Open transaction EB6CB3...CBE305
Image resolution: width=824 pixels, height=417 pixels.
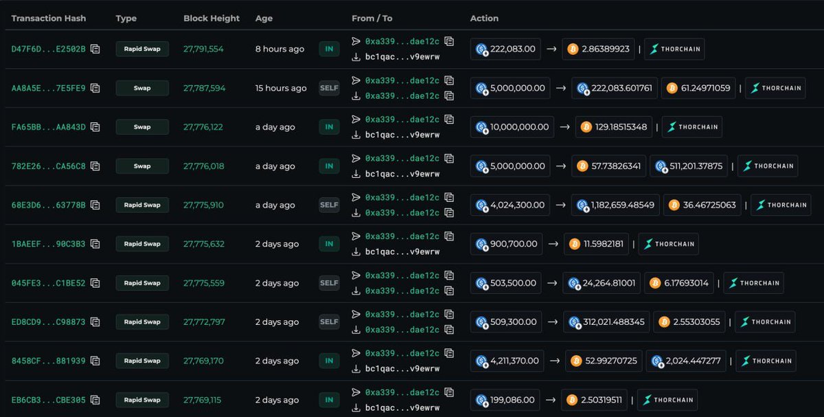(x=49, y=400)
